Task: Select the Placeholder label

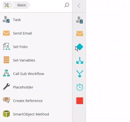Action: click(23, 87)
